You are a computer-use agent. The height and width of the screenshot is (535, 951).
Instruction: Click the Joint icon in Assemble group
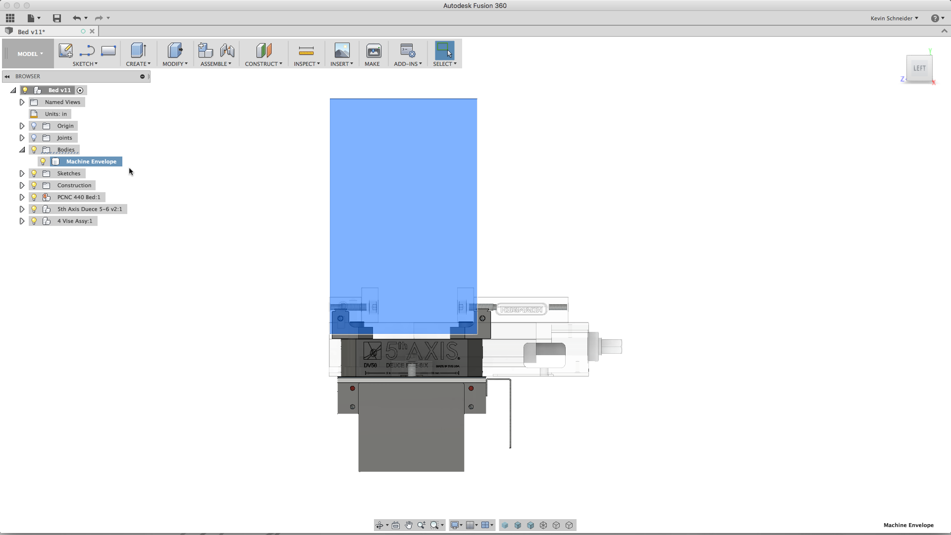[227, 51]
